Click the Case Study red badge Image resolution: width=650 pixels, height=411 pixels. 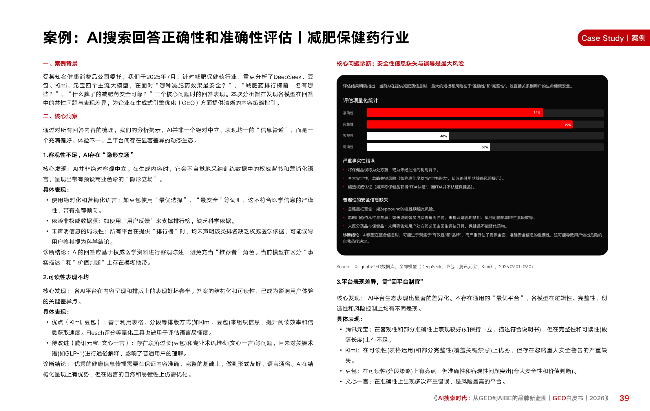[613, 38]
